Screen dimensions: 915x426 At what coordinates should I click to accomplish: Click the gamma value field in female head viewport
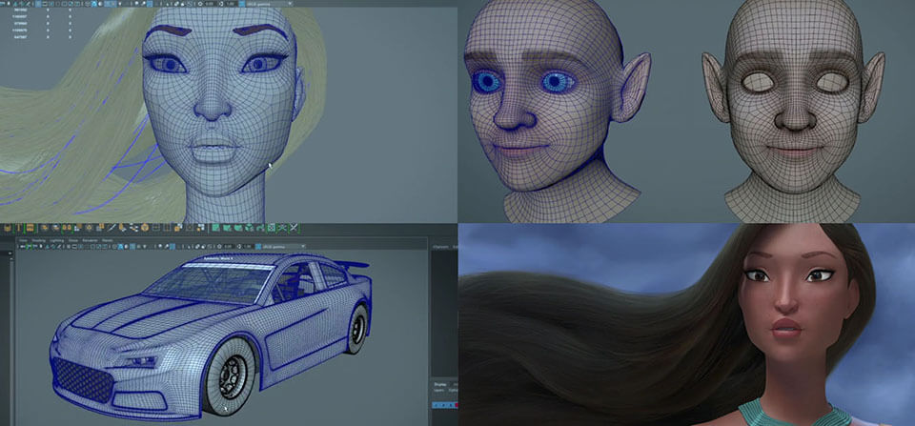point(230,4)
